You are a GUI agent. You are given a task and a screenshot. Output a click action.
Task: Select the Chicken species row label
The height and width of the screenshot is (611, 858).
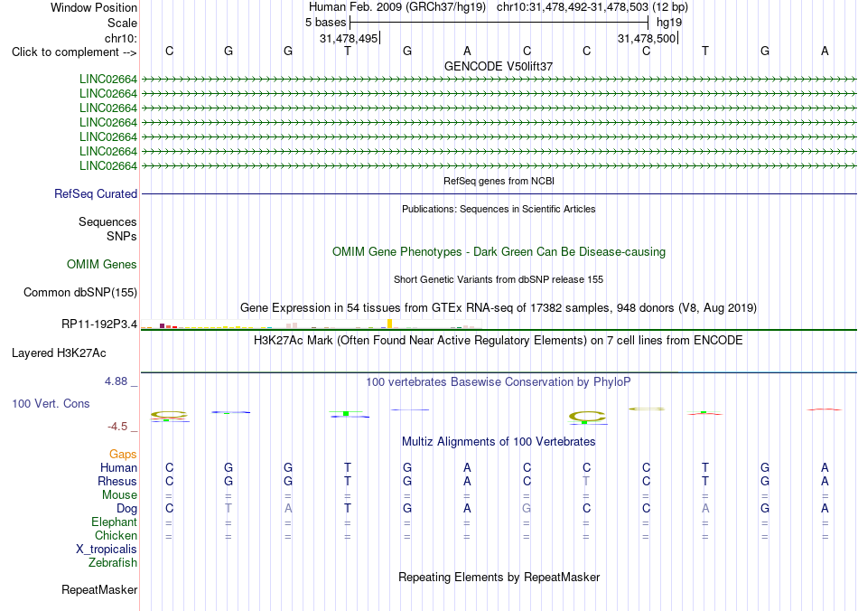point(116,535)
